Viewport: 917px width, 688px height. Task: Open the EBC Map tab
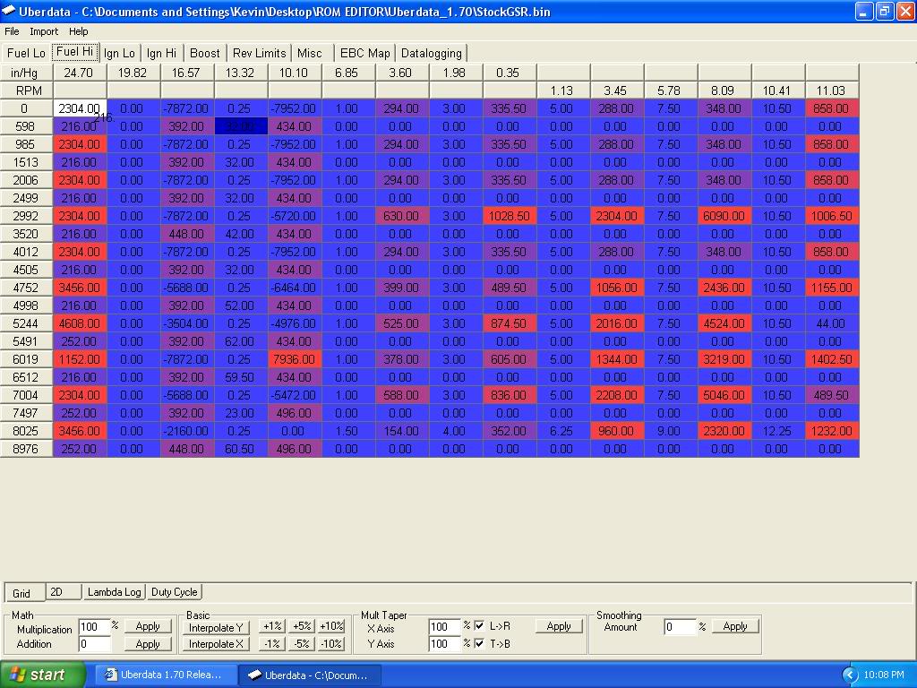click(365, 53)
